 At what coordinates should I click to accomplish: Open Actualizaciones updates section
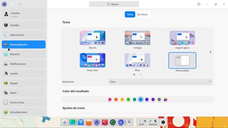pyautogui.click(x=24, y=112)
